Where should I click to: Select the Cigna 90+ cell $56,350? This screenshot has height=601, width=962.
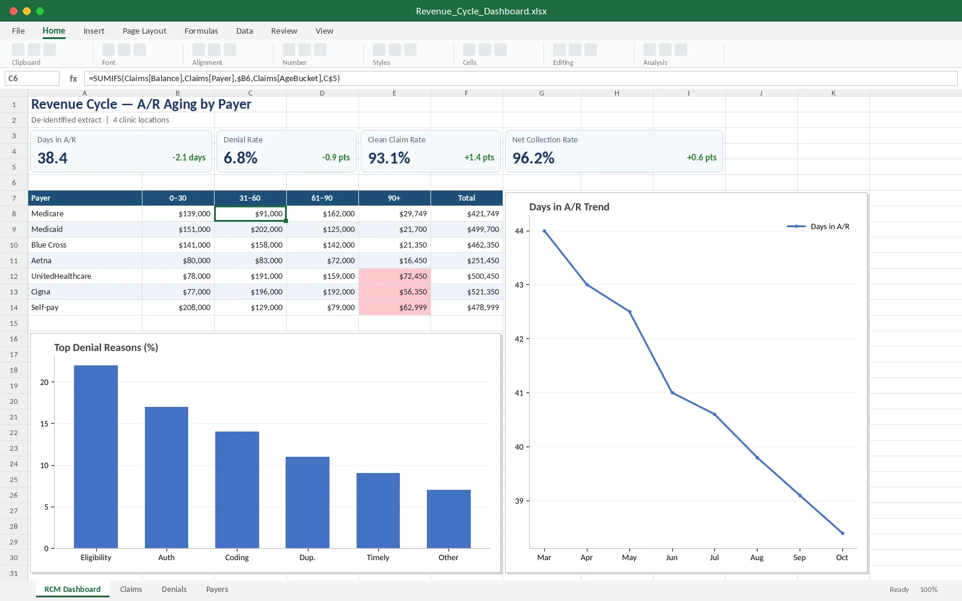click(394, 291)
